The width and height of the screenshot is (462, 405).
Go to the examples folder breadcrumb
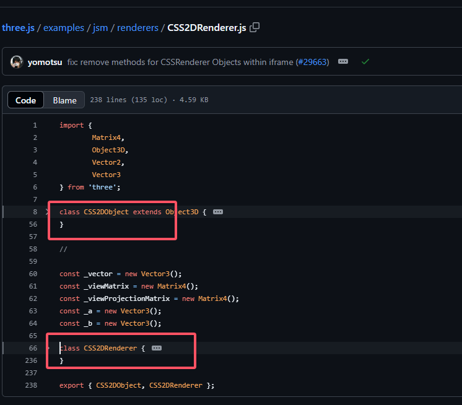coord(63,28)
